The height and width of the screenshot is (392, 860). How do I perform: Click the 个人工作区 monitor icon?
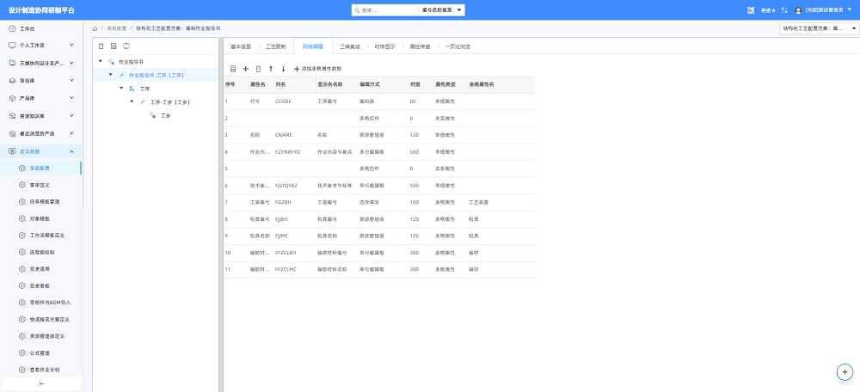click(x=12, y=45)
